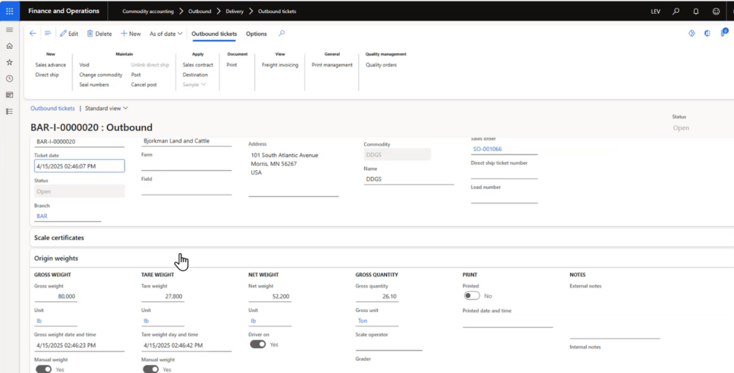Toggle the Driver on switch
Screen dimensions: 734x373
tap(257, 344)
